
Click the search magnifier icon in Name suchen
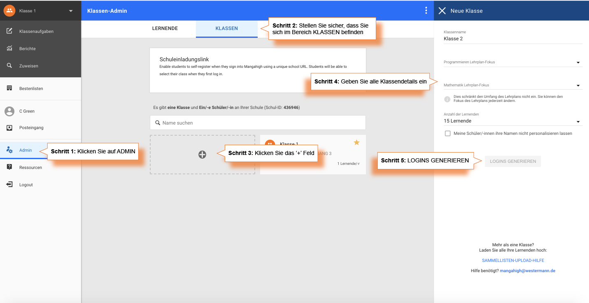[158, 123]
